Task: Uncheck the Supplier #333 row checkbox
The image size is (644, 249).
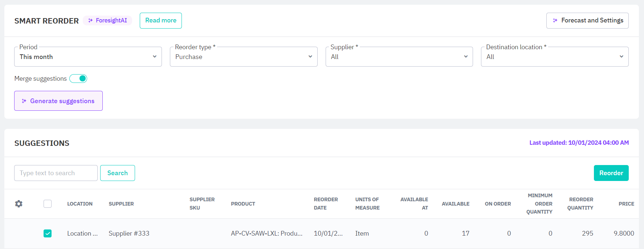Action: 48,233
